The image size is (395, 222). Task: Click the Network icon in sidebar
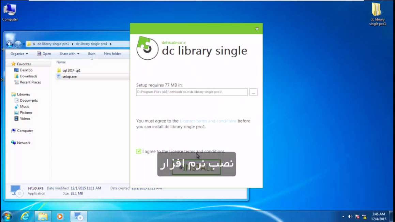[13, 143]
